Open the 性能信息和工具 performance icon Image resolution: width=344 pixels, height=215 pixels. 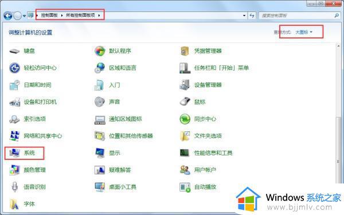tap(185, 153)
